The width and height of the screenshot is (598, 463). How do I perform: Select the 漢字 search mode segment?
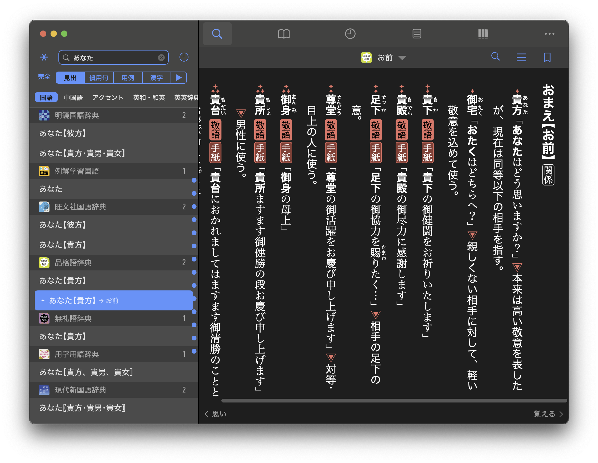coord(156,78)
